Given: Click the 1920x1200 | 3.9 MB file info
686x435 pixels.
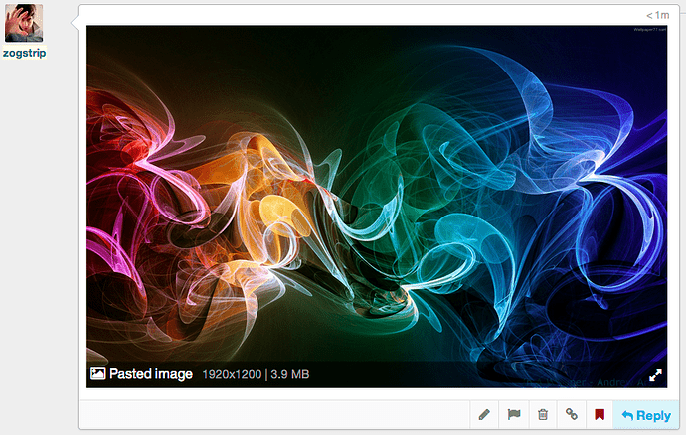Looking at the screenshot, I should 256,374.
